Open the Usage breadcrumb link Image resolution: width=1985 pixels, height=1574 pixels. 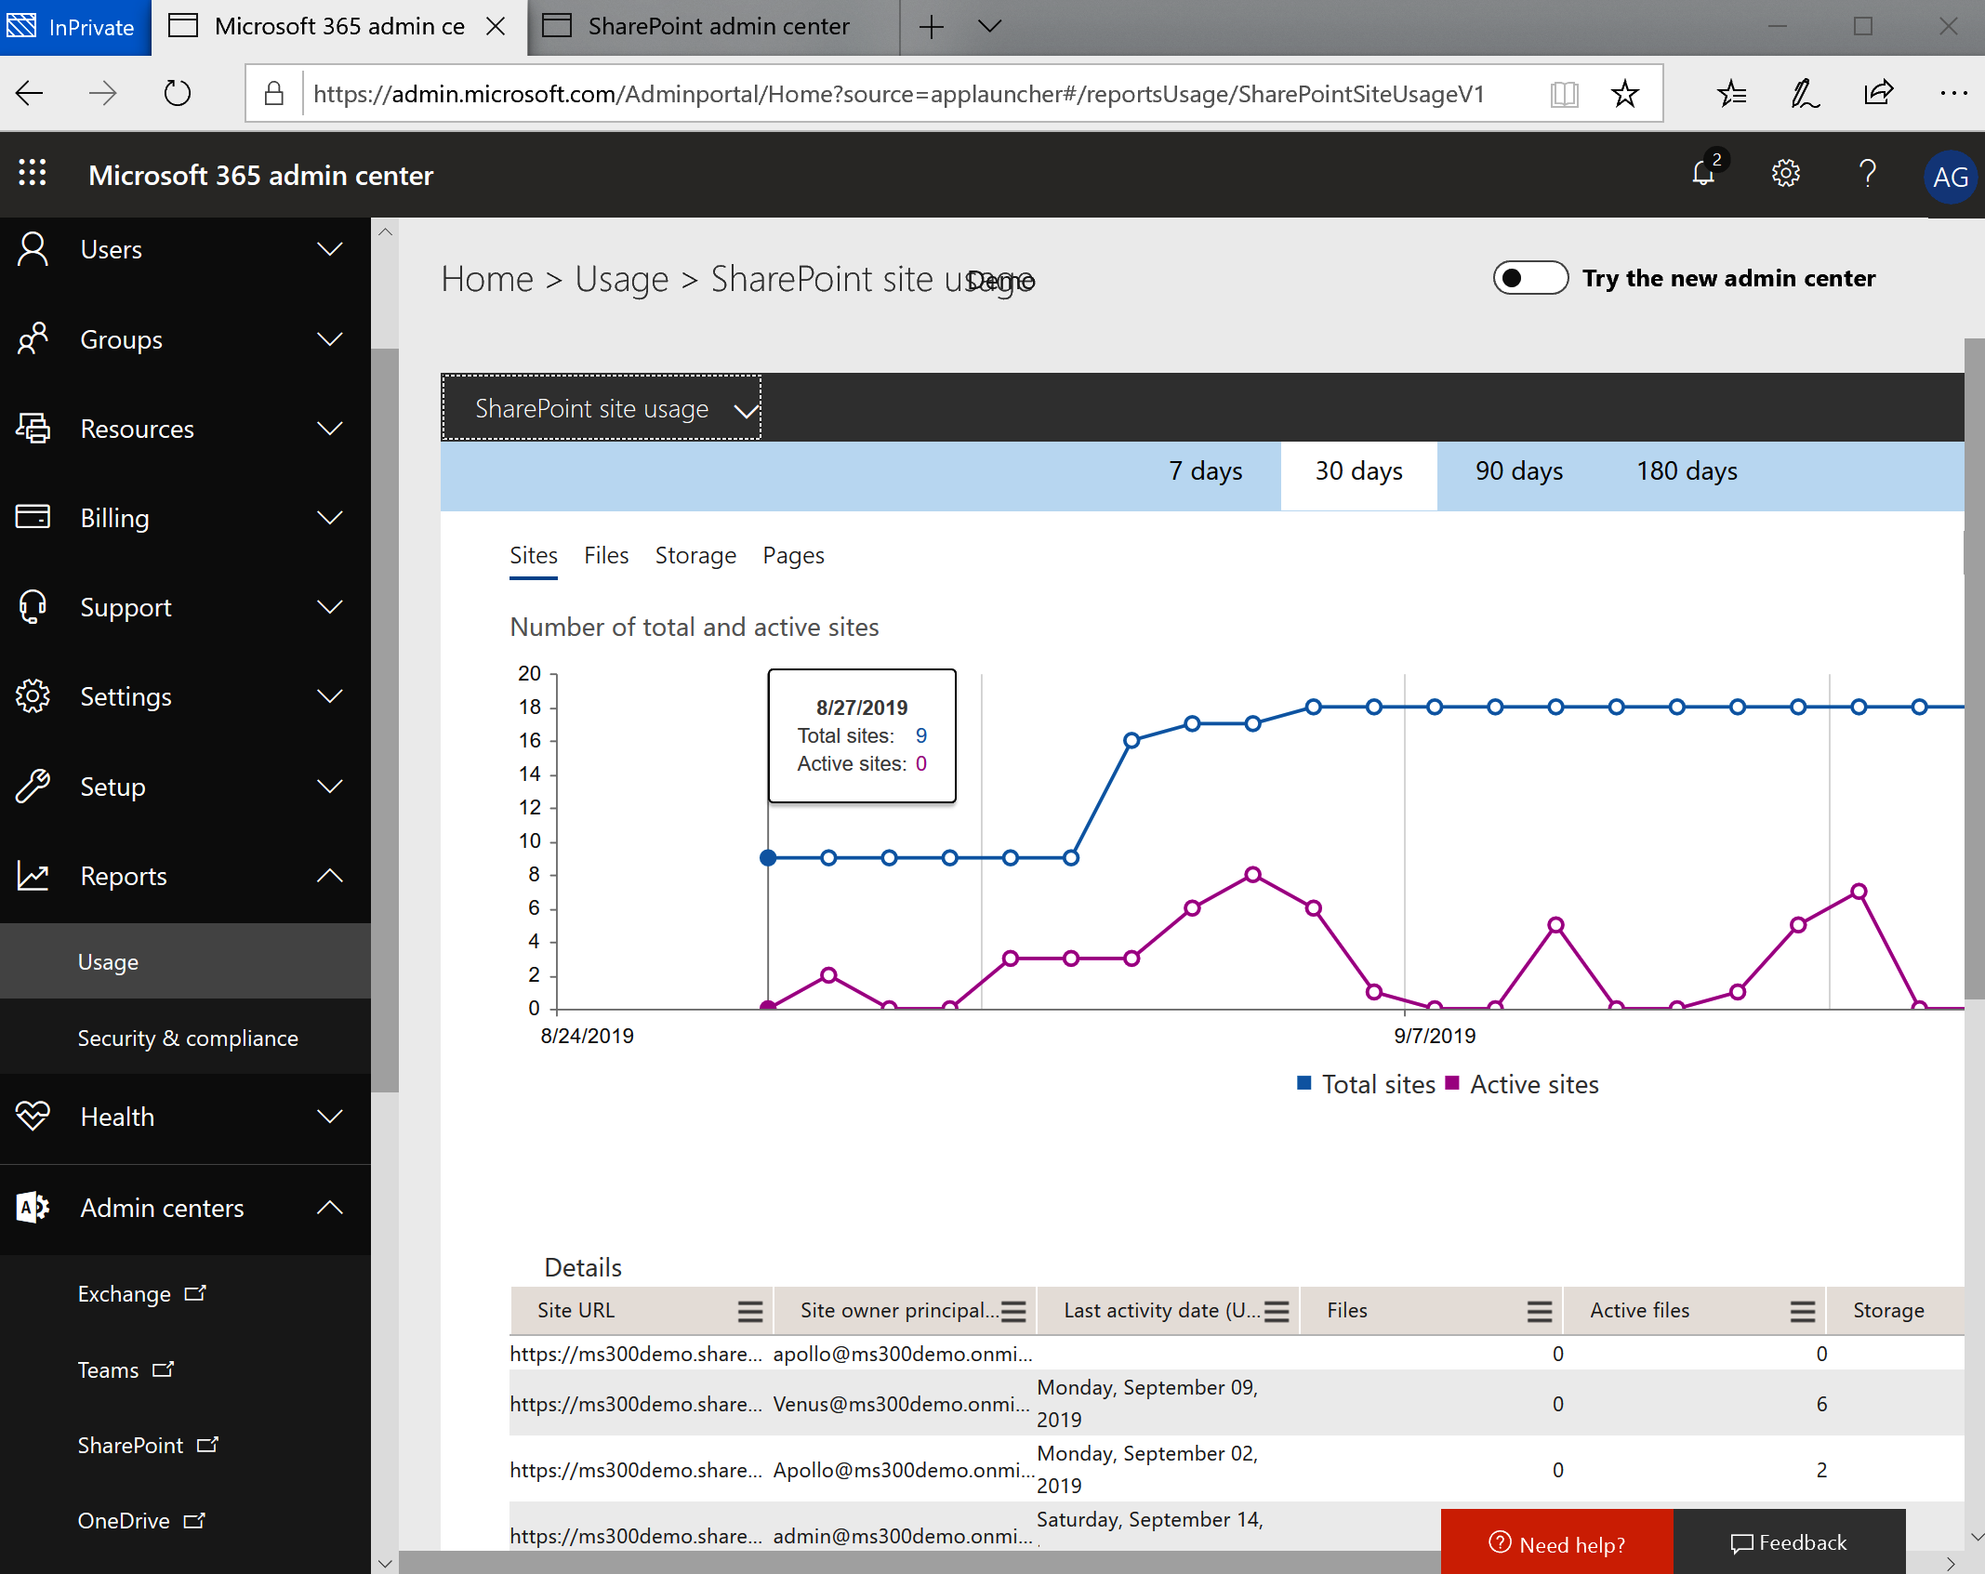click(x=621, y=279)
